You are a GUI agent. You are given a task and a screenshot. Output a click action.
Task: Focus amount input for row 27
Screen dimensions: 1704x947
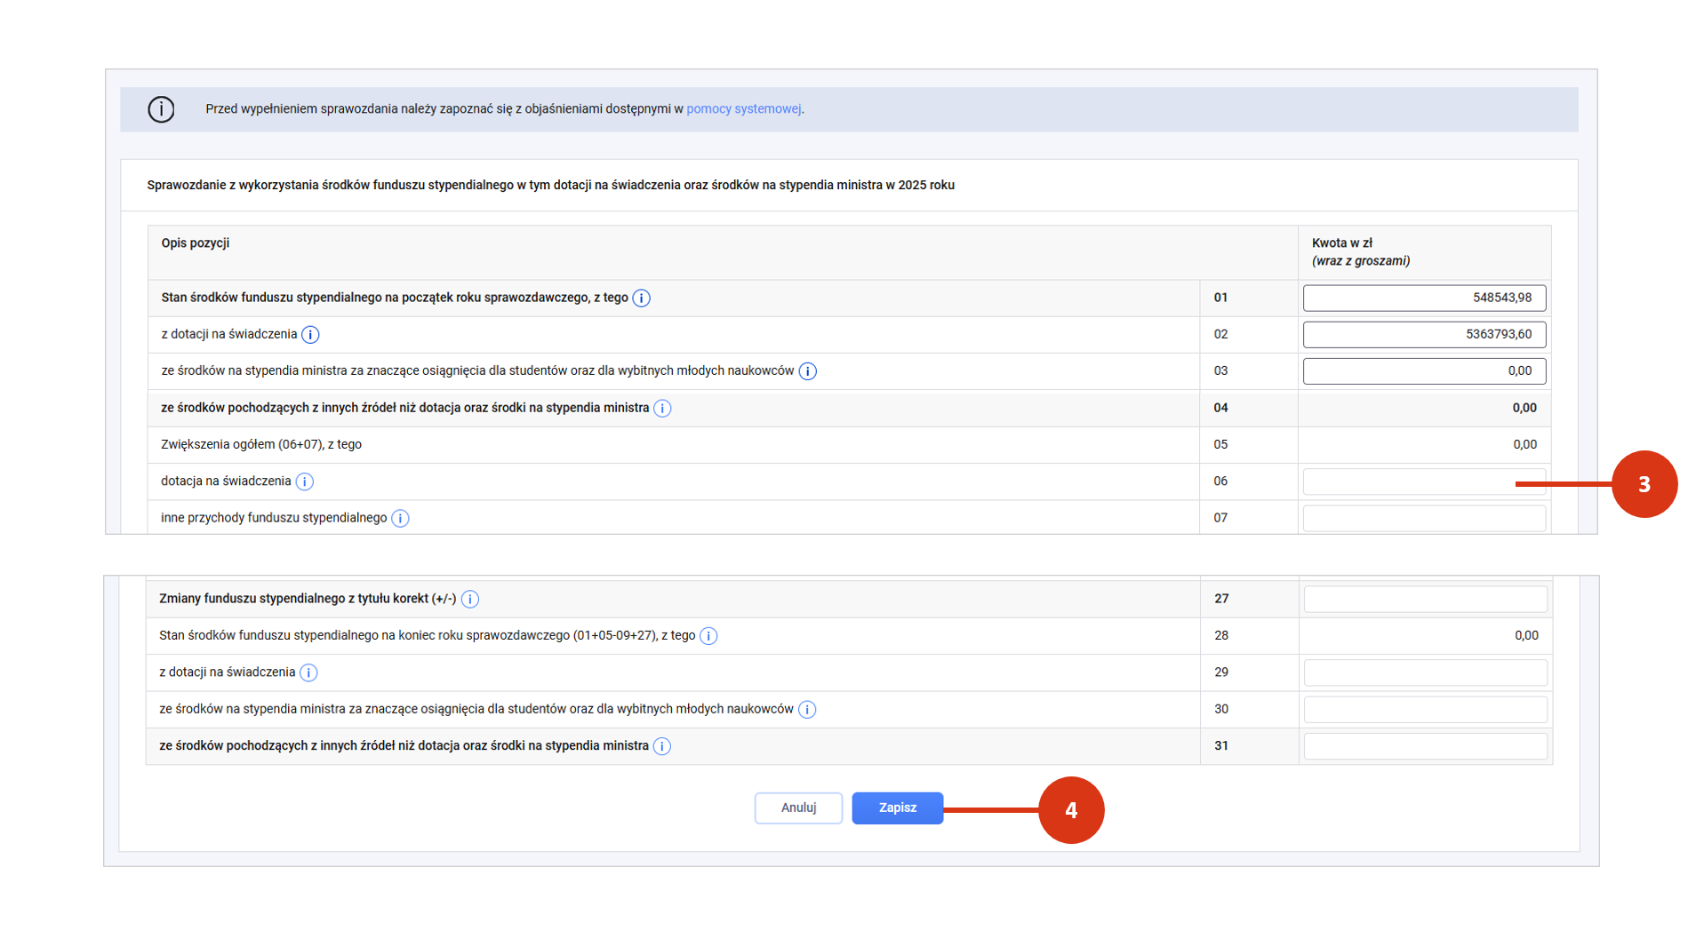1424,600
